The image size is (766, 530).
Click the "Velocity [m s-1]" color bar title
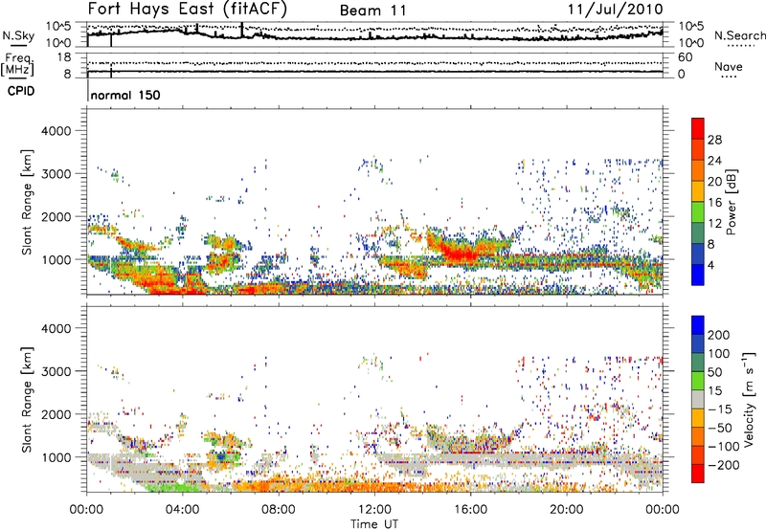(x=749, y=400)
